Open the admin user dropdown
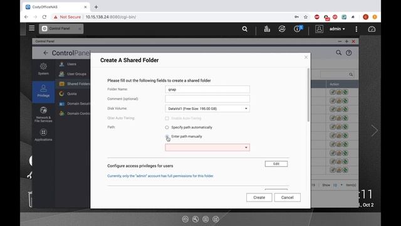The width and height of the screenshot is (401, 226). click(x=337, y=29)
